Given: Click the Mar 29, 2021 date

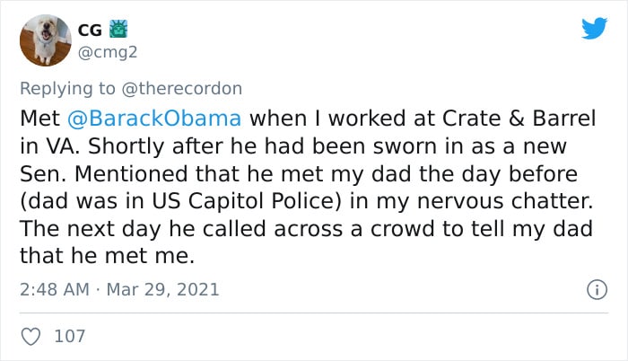Looking at the screenshot, I should (162, 289).
